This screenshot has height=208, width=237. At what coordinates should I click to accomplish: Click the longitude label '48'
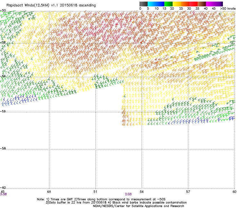coord(49,192)
